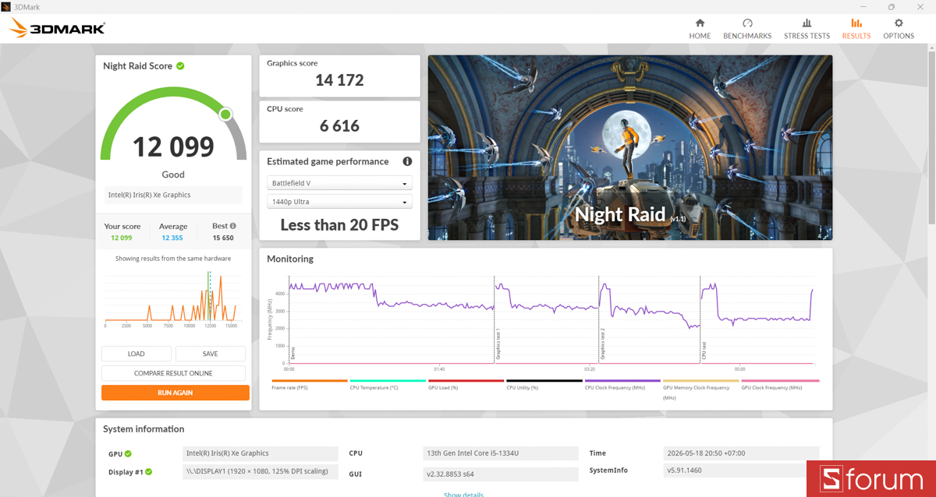The height and width of the screenshot is (497, 936).
Task: Toggle CPU Temperature teal legend
Action: click(388, 384)
